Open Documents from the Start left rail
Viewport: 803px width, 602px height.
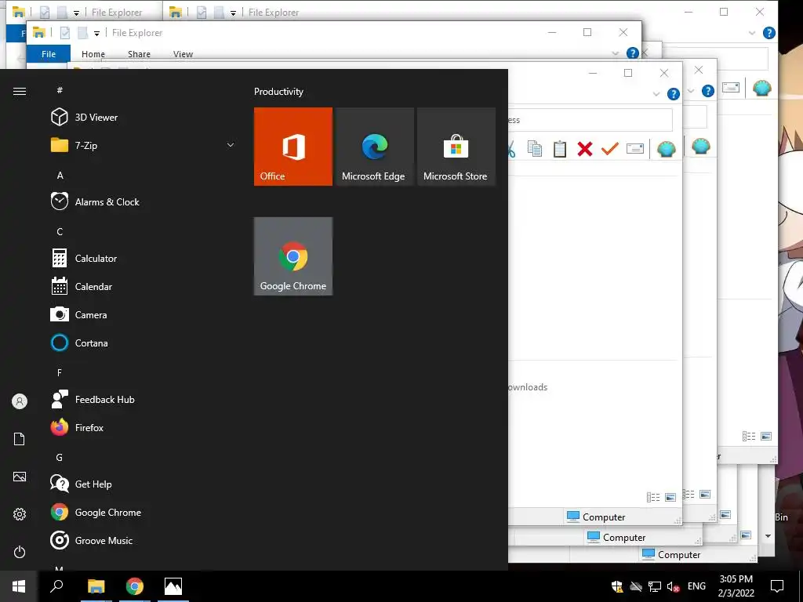pyautogui.click(x=20, y=439)
